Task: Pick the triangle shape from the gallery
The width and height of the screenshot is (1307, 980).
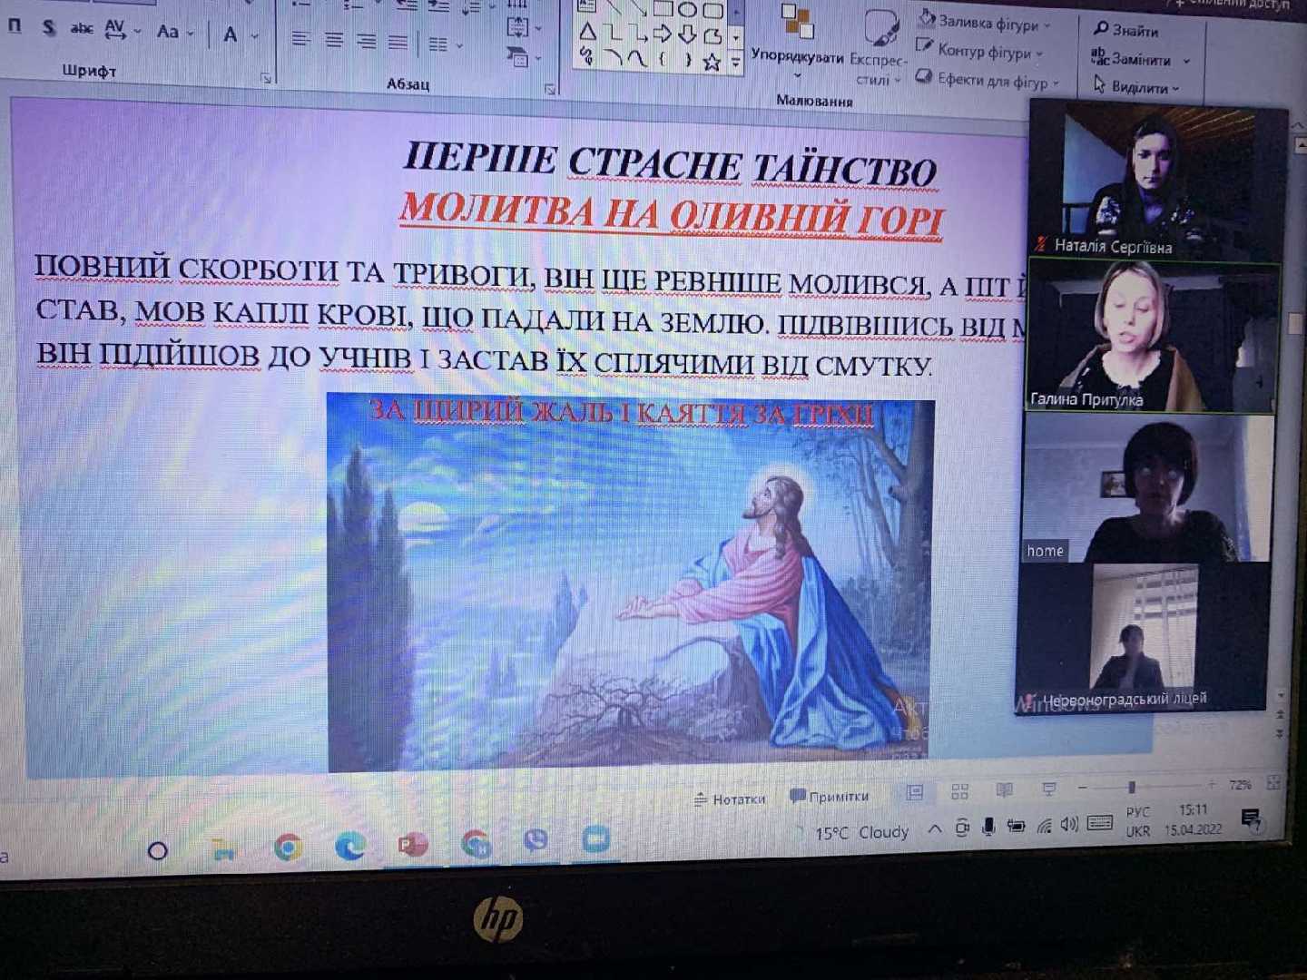Action: 587,34
